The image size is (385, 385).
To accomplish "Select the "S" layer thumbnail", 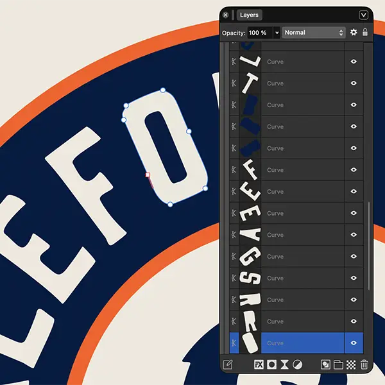I will (x=250, y=278).
